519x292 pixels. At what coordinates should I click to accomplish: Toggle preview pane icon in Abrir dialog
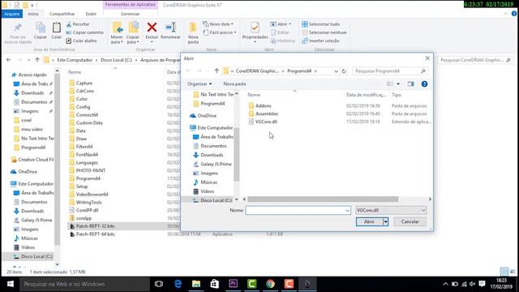411,84
